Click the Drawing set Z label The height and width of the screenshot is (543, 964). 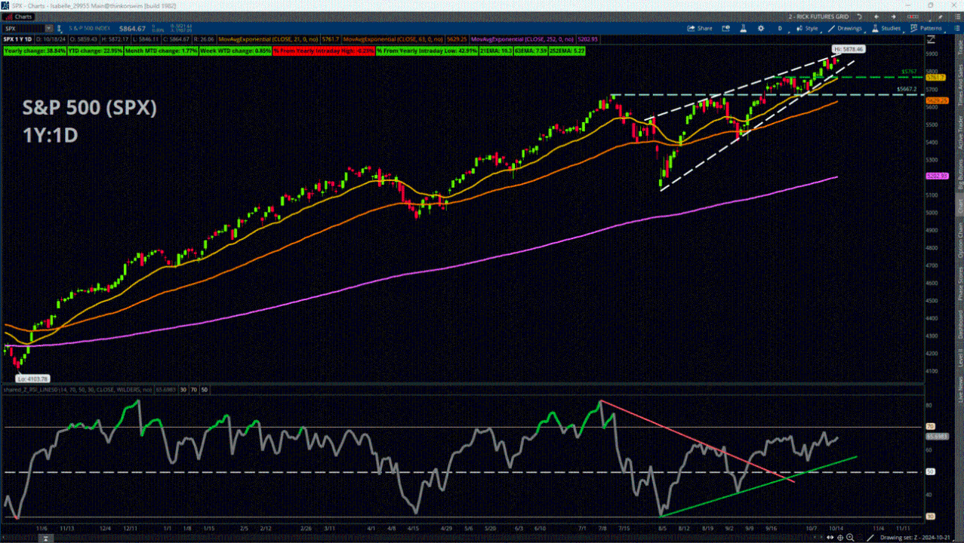click(x=913, y=538)
